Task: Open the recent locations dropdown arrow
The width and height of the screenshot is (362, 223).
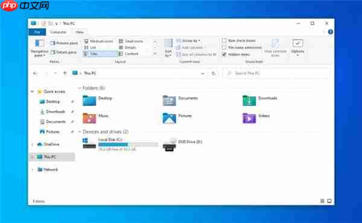Action: (x=55, y=74)
